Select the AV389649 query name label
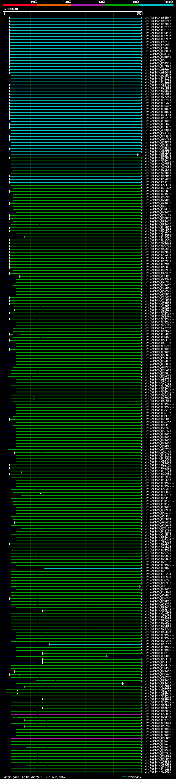176x779 pixels. point(10,9)
